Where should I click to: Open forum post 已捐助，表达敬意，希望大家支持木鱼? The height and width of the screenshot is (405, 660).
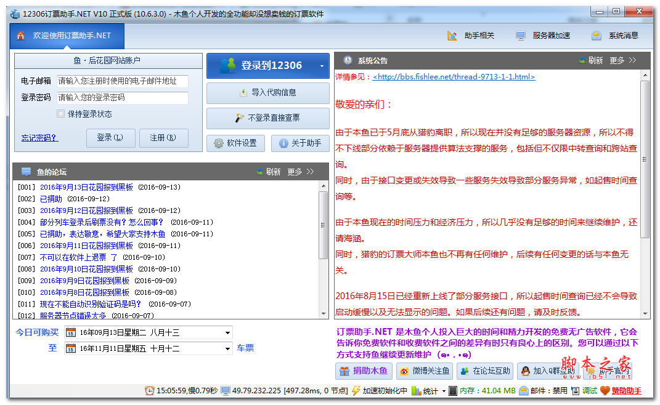coord(102,234)
